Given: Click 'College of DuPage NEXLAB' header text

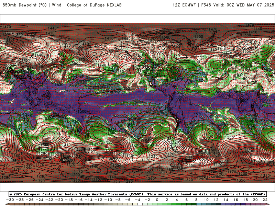Looking at the screenshot, I should pyautogui.click(x=94, y=5).
